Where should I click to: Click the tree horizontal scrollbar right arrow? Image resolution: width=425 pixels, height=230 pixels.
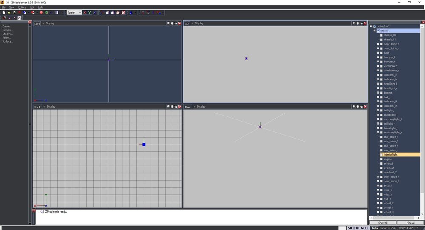tap(419, 218)
